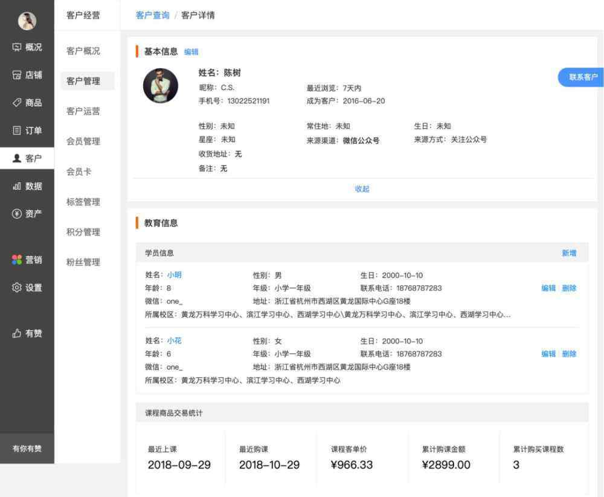Click 编辑 for student 小花

pyautogui.click(x=548, y=354)
